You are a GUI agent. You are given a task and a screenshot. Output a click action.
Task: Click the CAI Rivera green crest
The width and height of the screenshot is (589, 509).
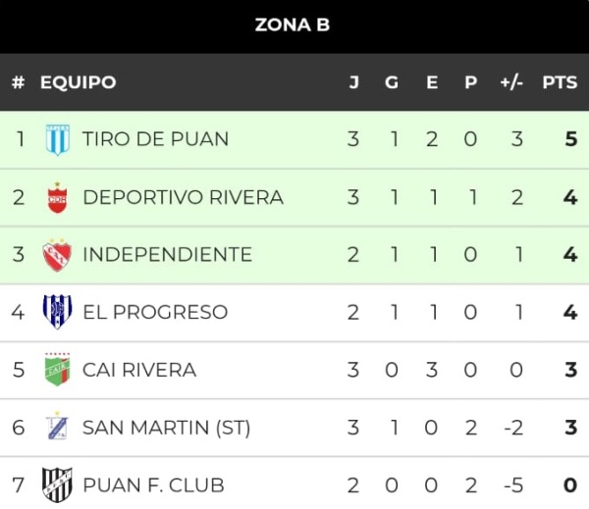(57, 370)
